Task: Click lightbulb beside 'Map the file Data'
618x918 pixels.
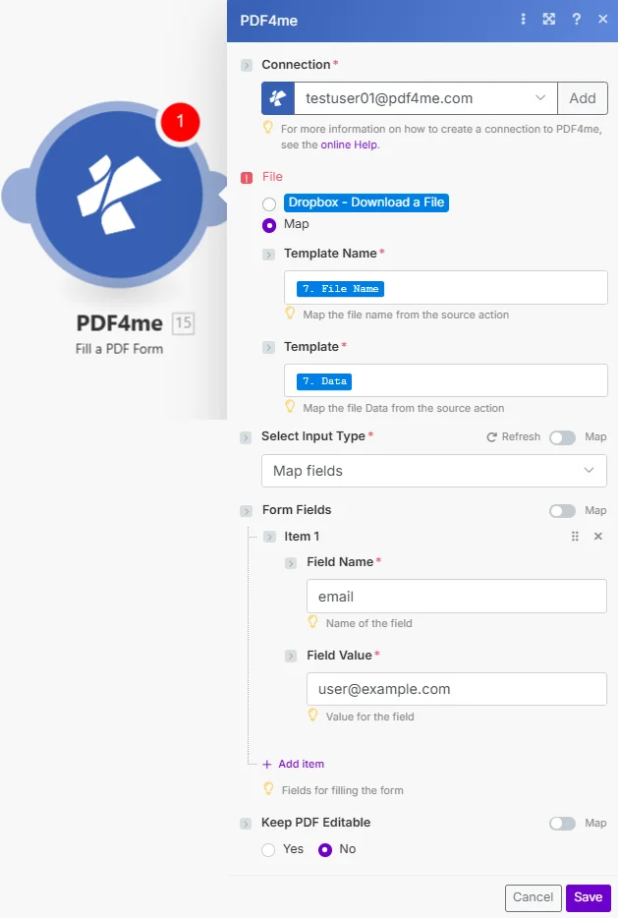Action: (x=290, y=406)
